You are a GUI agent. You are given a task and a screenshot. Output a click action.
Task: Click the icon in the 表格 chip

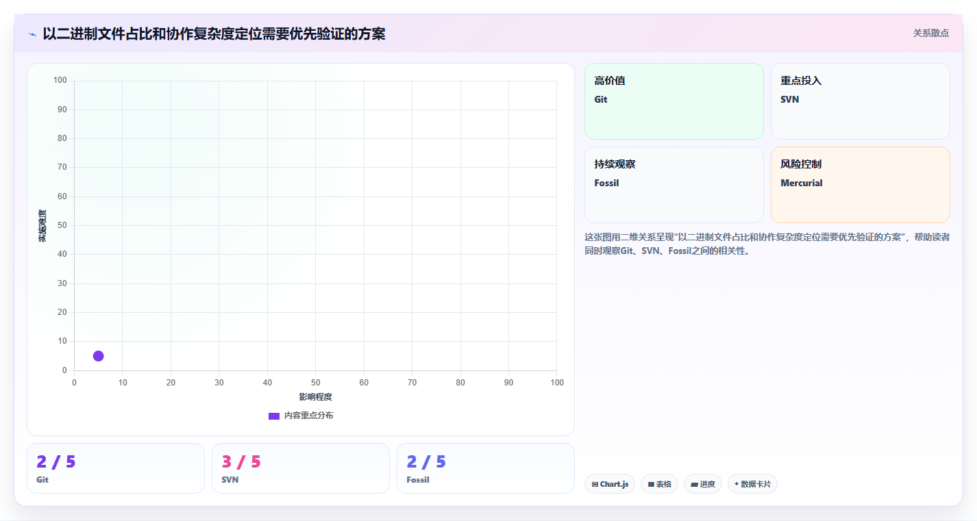(651, 484)
